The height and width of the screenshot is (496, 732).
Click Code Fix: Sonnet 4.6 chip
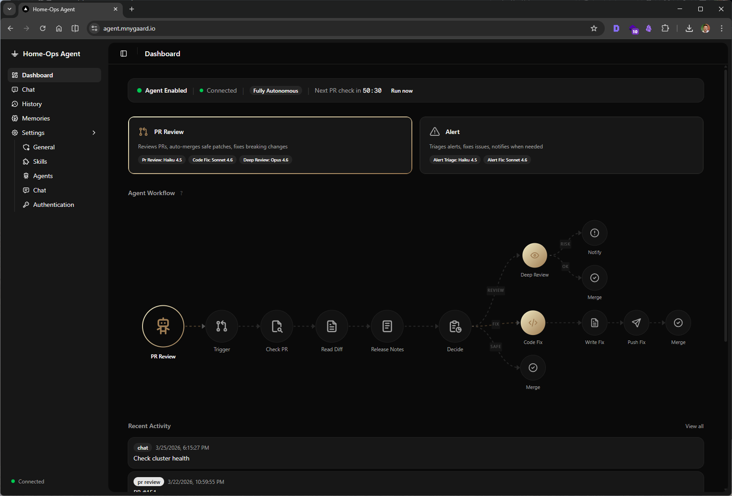pos(213,160)
